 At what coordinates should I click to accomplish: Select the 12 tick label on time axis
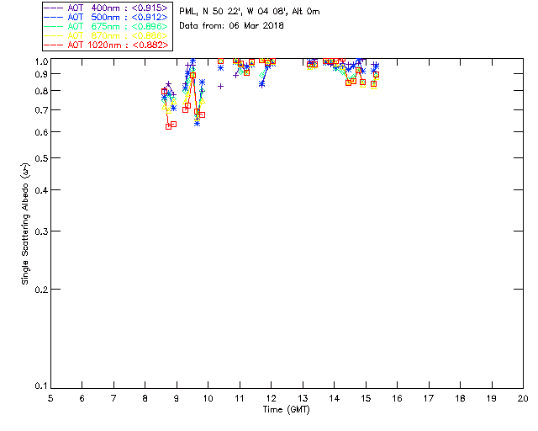pyautogui.click(x=271, y=397)
